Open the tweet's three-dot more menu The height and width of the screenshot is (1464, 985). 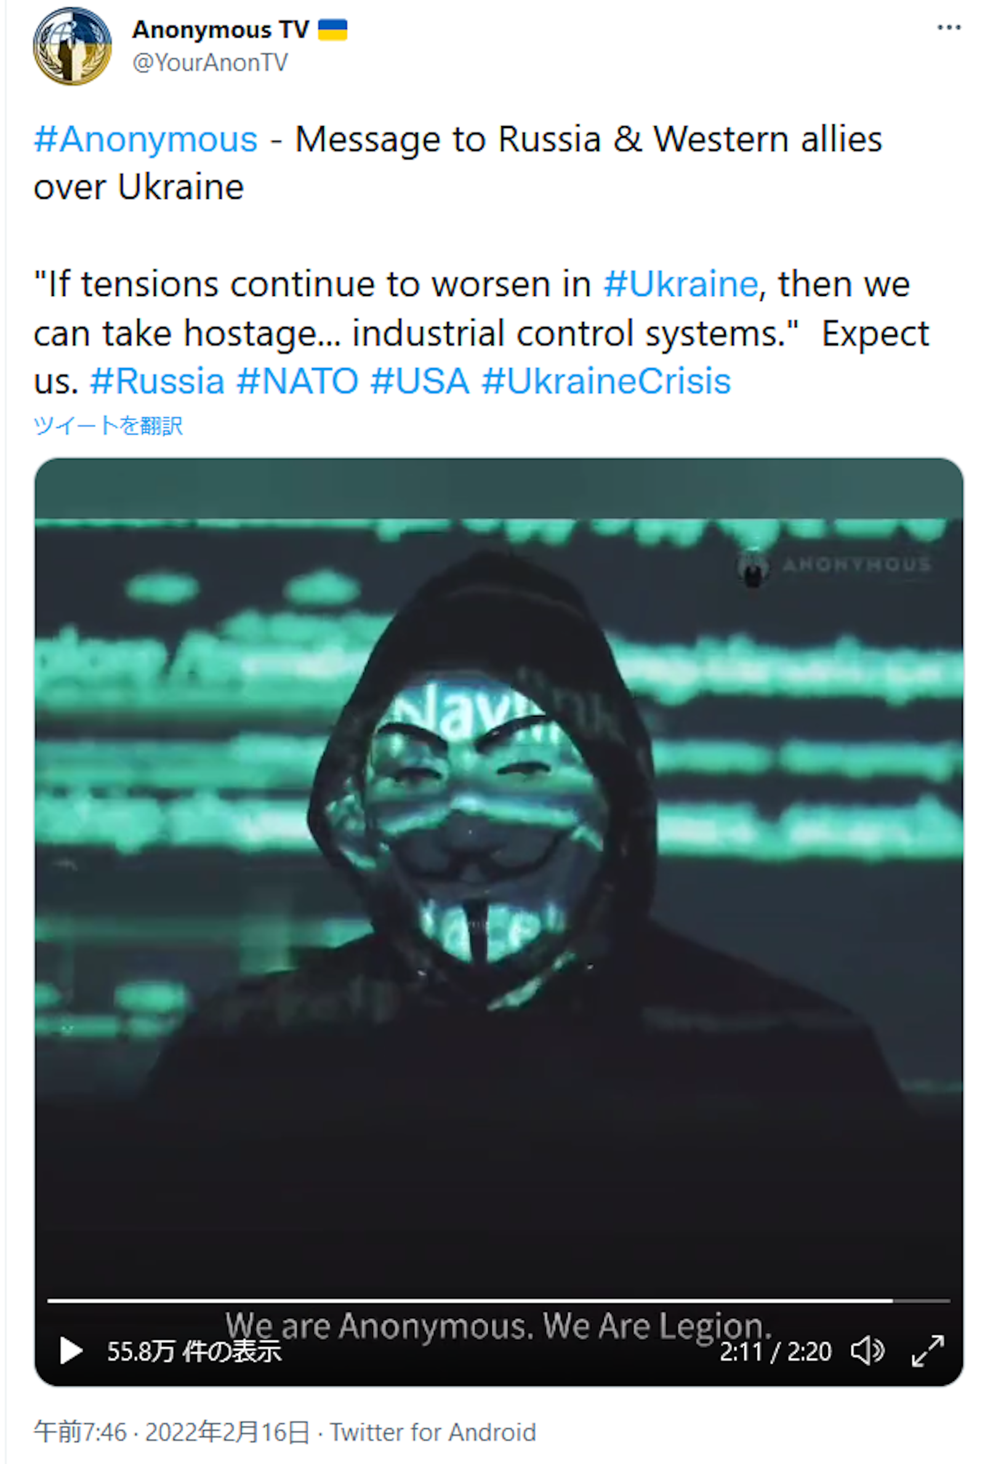tap(949, 28)
